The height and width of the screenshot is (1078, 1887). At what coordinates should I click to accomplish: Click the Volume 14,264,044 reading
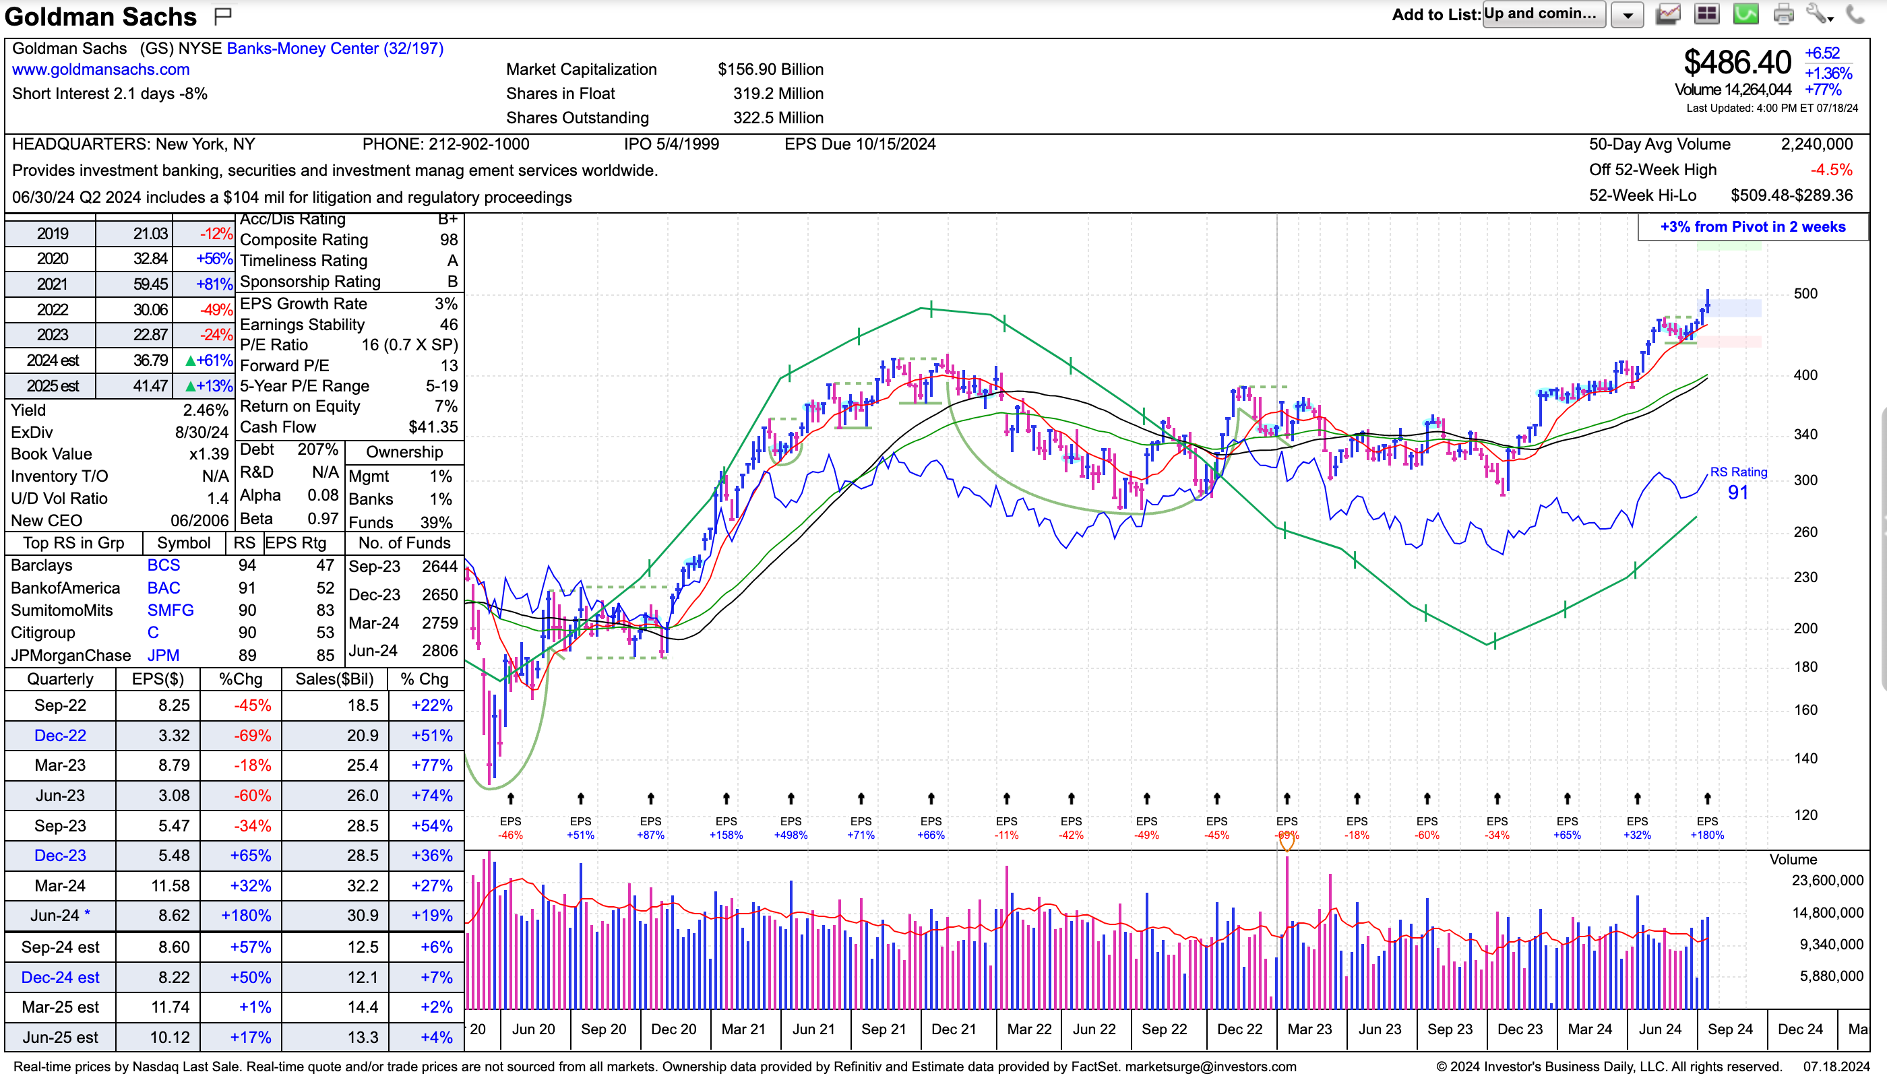click(x=1733, y=90)
